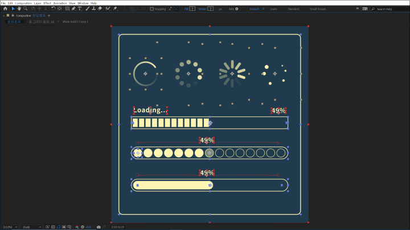This screenshot has width=410, height=230.
Task: Select the Type tool
Action: point(80,9)
